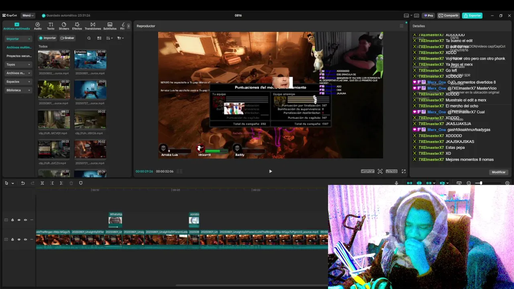
Task: Open the Menú dropdown
Action: click(28, 15)
